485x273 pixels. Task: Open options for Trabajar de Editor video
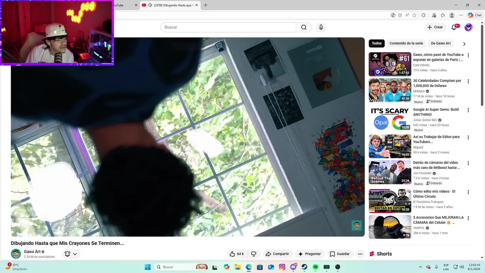point(468,138)
